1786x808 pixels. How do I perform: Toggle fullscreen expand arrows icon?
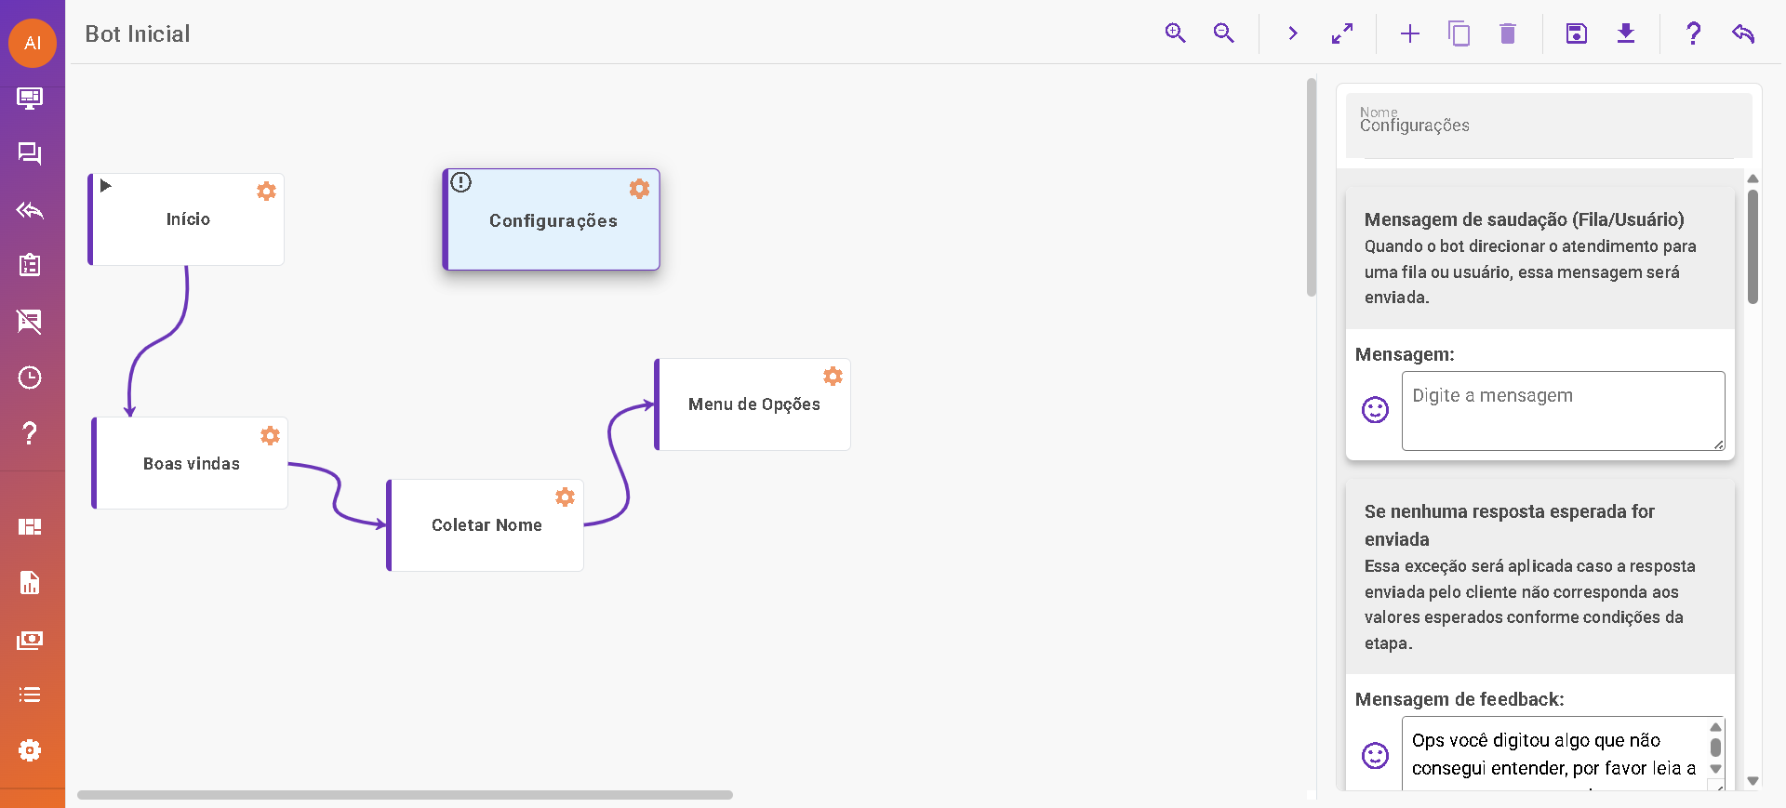click(x=1341, y=33)
